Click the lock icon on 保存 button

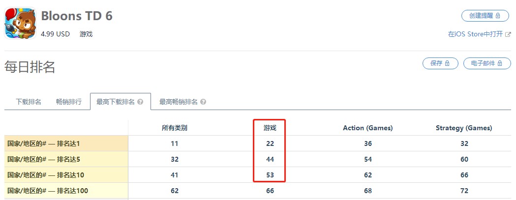(x=447, y=63)
